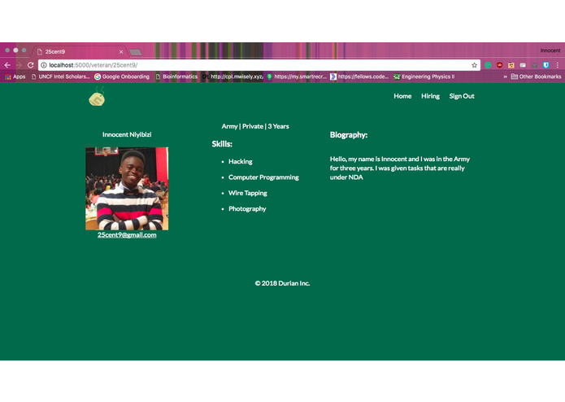View site information icon in address bar

coord(44,65)
